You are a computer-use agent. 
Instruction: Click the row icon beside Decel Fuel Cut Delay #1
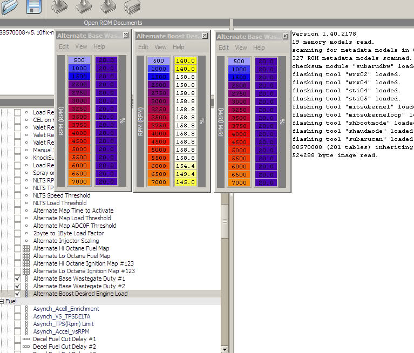tap(26, 339)
